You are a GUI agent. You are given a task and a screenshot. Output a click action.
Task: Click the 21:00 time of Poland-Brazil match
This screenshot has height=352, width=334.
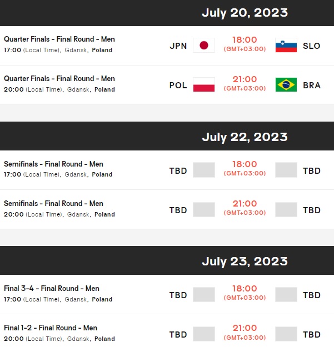pyautogui.click(x=245, y=79)
